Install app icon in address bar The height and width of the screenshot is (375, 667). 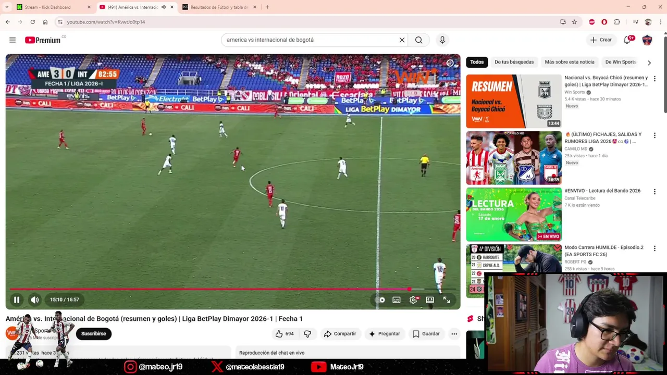click(x=563, y=22)
